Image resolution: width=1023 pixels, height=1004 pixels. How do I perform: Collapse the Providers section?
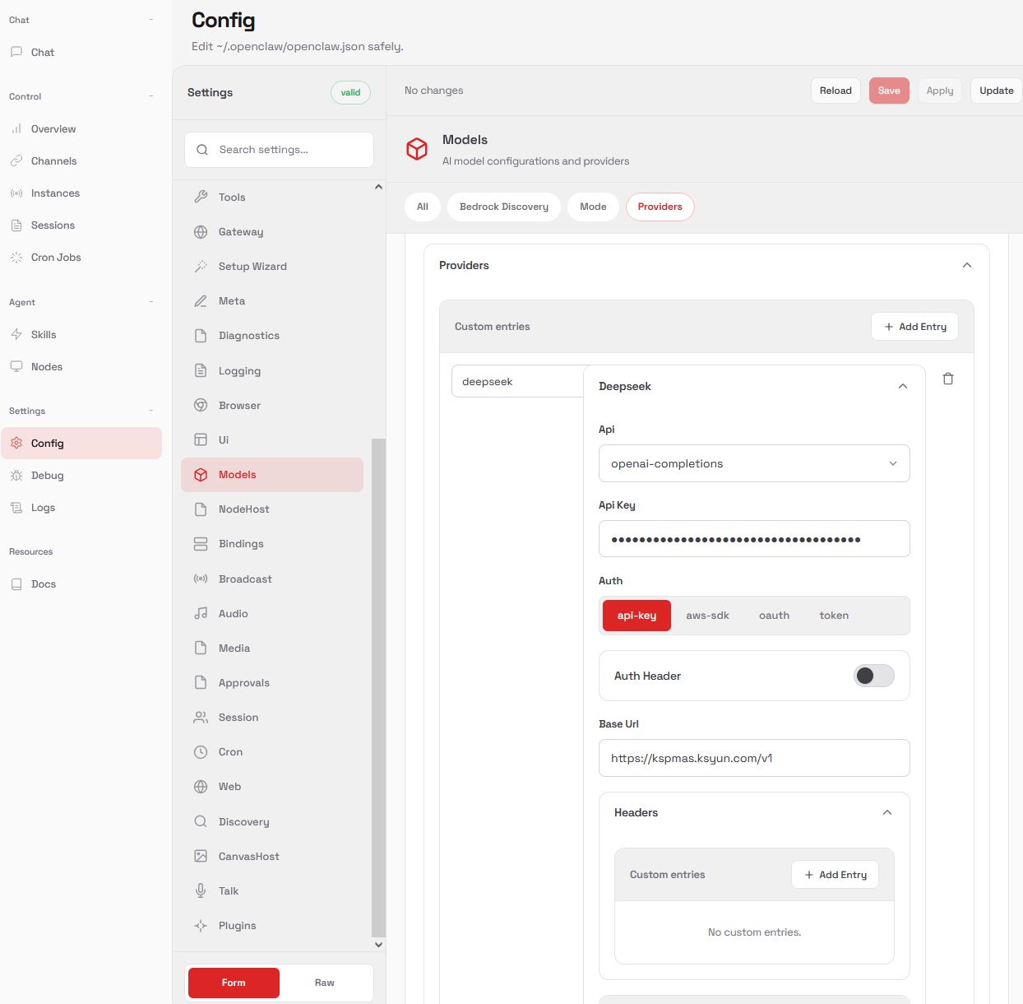pyautogui.click(x=966, y=265)
